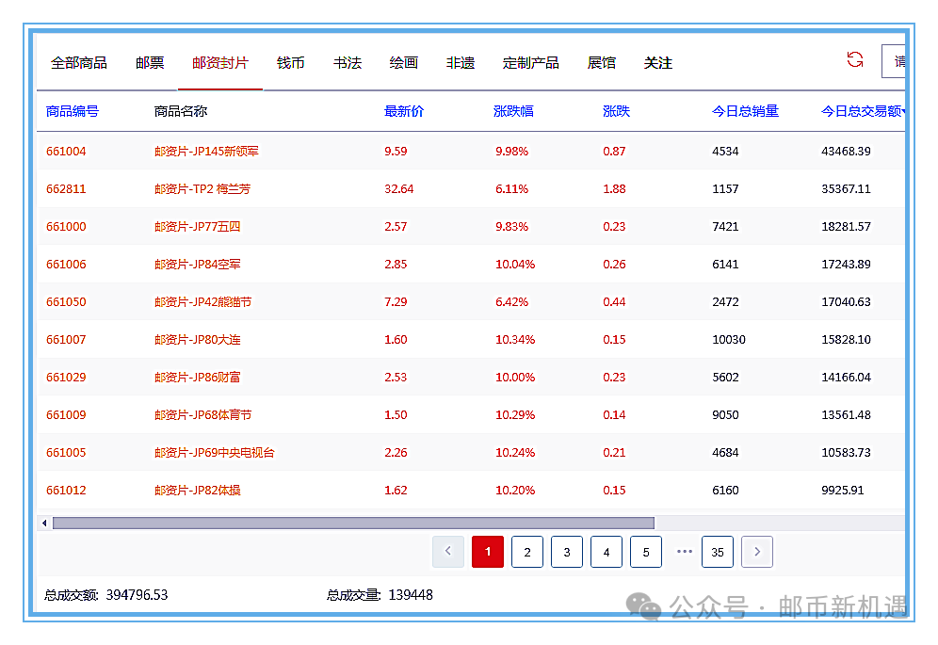Open the 关注 tab
The image size is (938, 645).
tap(658, 63)
